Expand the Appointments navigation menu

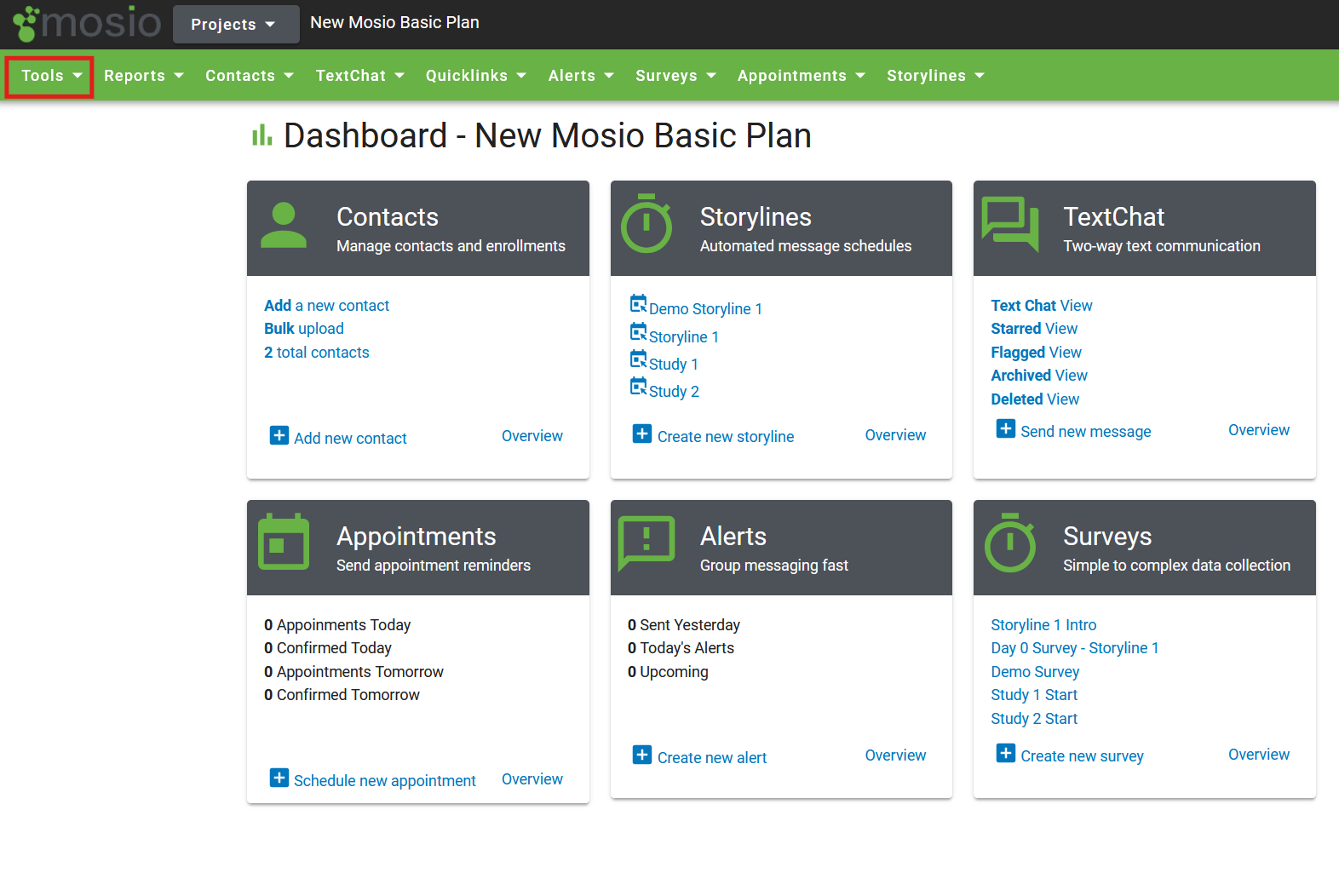[x=802, y=76]
